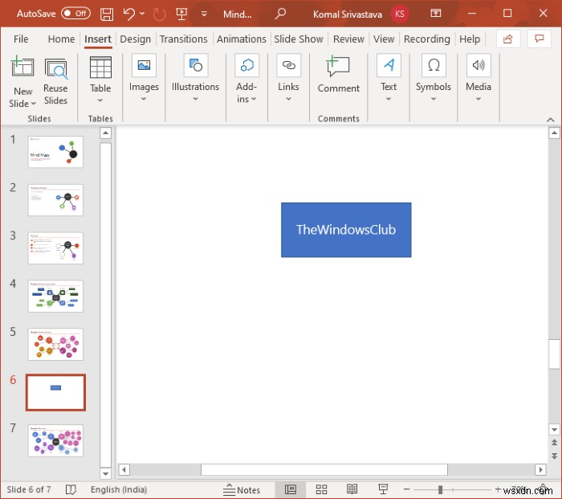
Task: Open the Undo history dropdown arrow
Action: (142, 14)
